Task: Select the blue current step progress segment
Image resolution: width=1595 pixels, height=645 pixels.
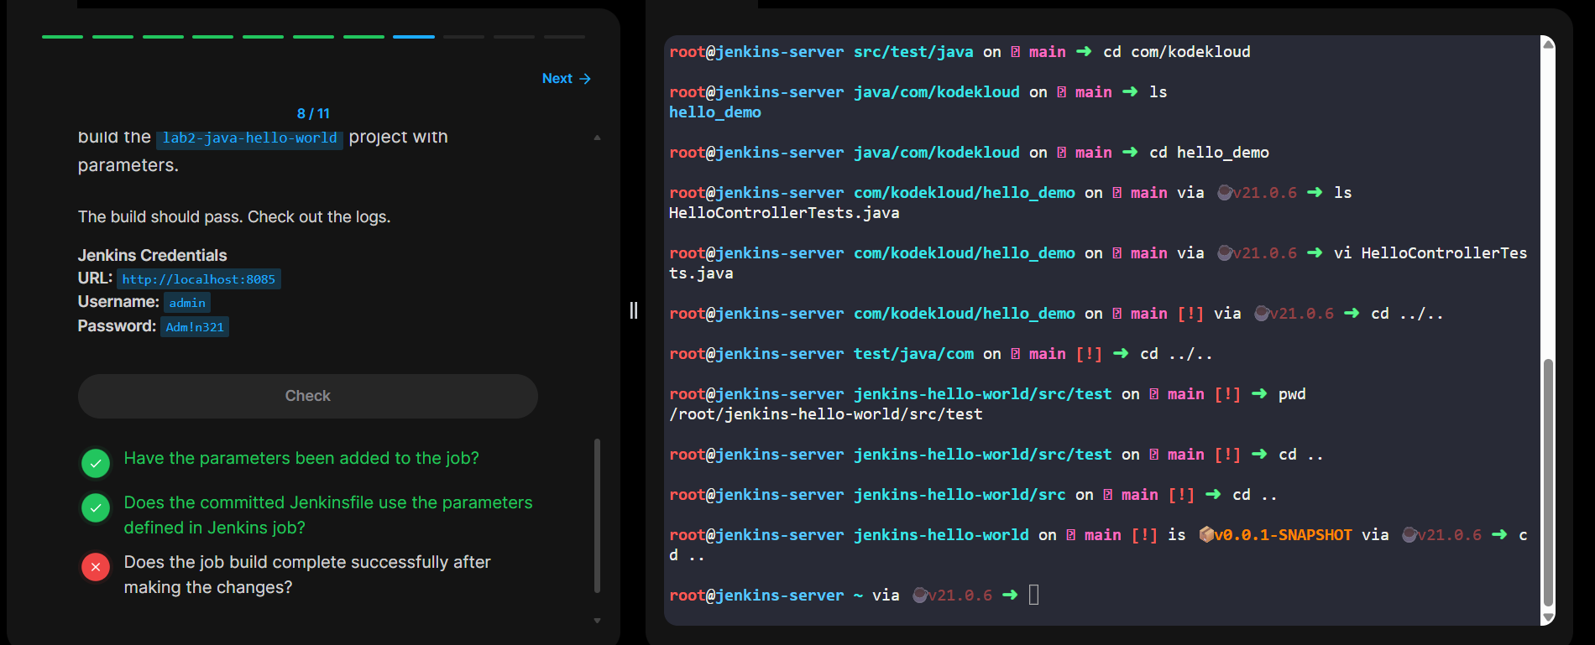Action: pos(414,37)
